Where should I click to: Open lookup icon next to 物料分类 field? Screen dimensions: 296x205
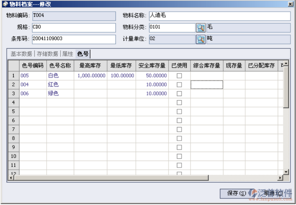(201, 28)
